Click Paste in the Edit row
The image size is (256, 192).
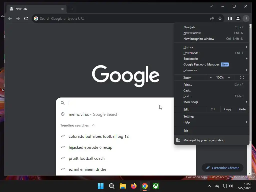point(242,109)
